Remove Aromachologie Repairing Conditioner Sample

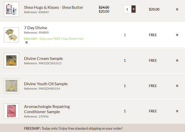(x=177, y=111)
